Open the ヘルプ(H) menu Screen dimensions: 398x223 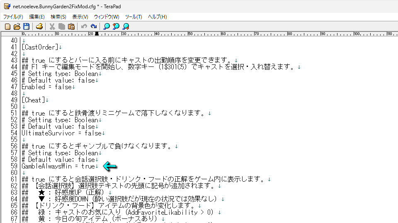click(x=158, y=17)
